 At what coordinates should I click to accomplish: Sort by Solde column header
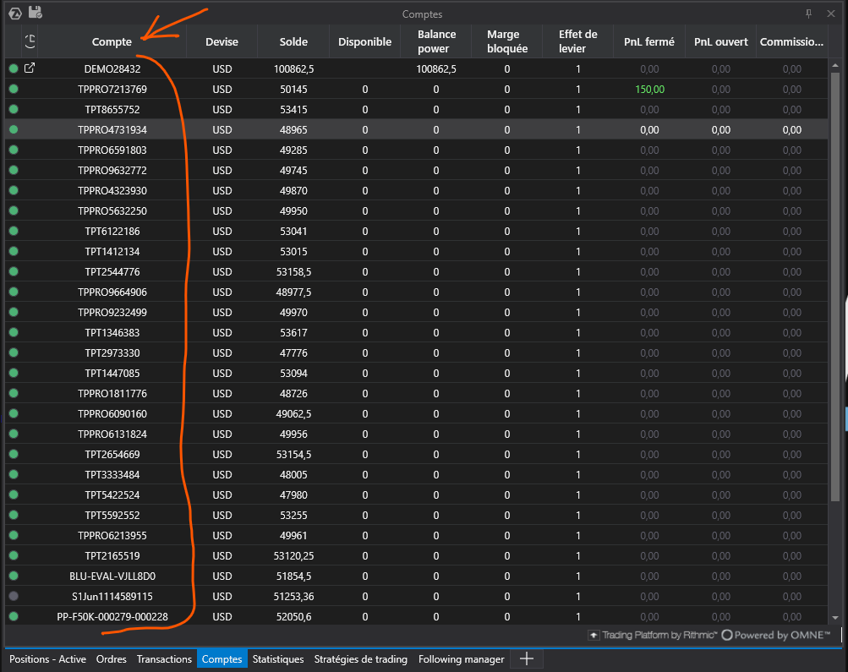click(293, 41)
